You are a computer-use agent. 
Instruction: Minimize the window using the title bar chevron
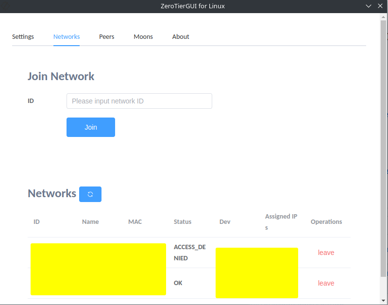click(x=369, y=6)
